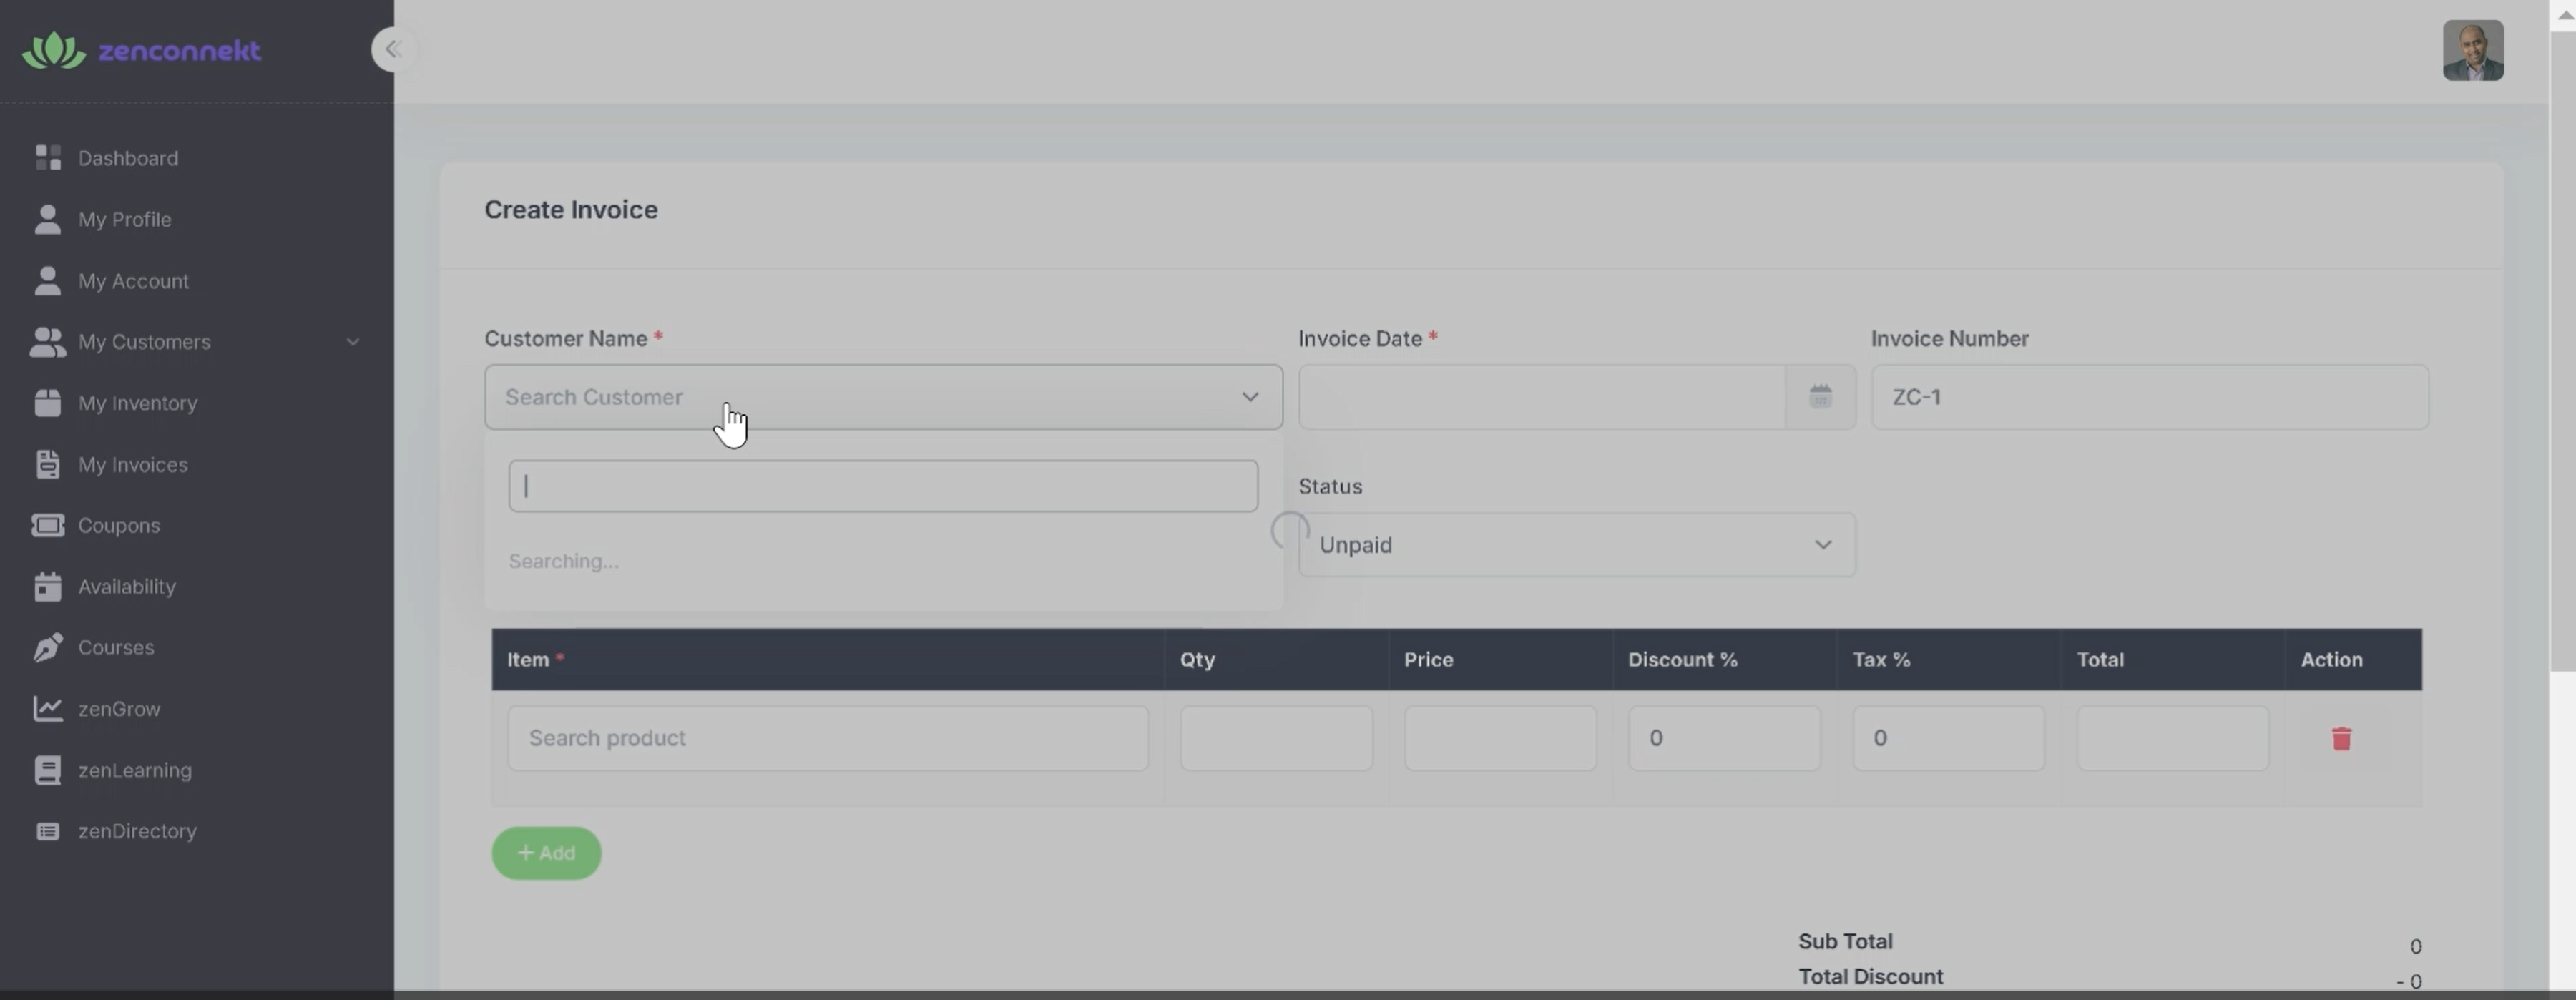Image resolution: width=2576 pixels, height=1000 pixels.
Task: Click the Availability calendar icon
Action: coord(48,586)
